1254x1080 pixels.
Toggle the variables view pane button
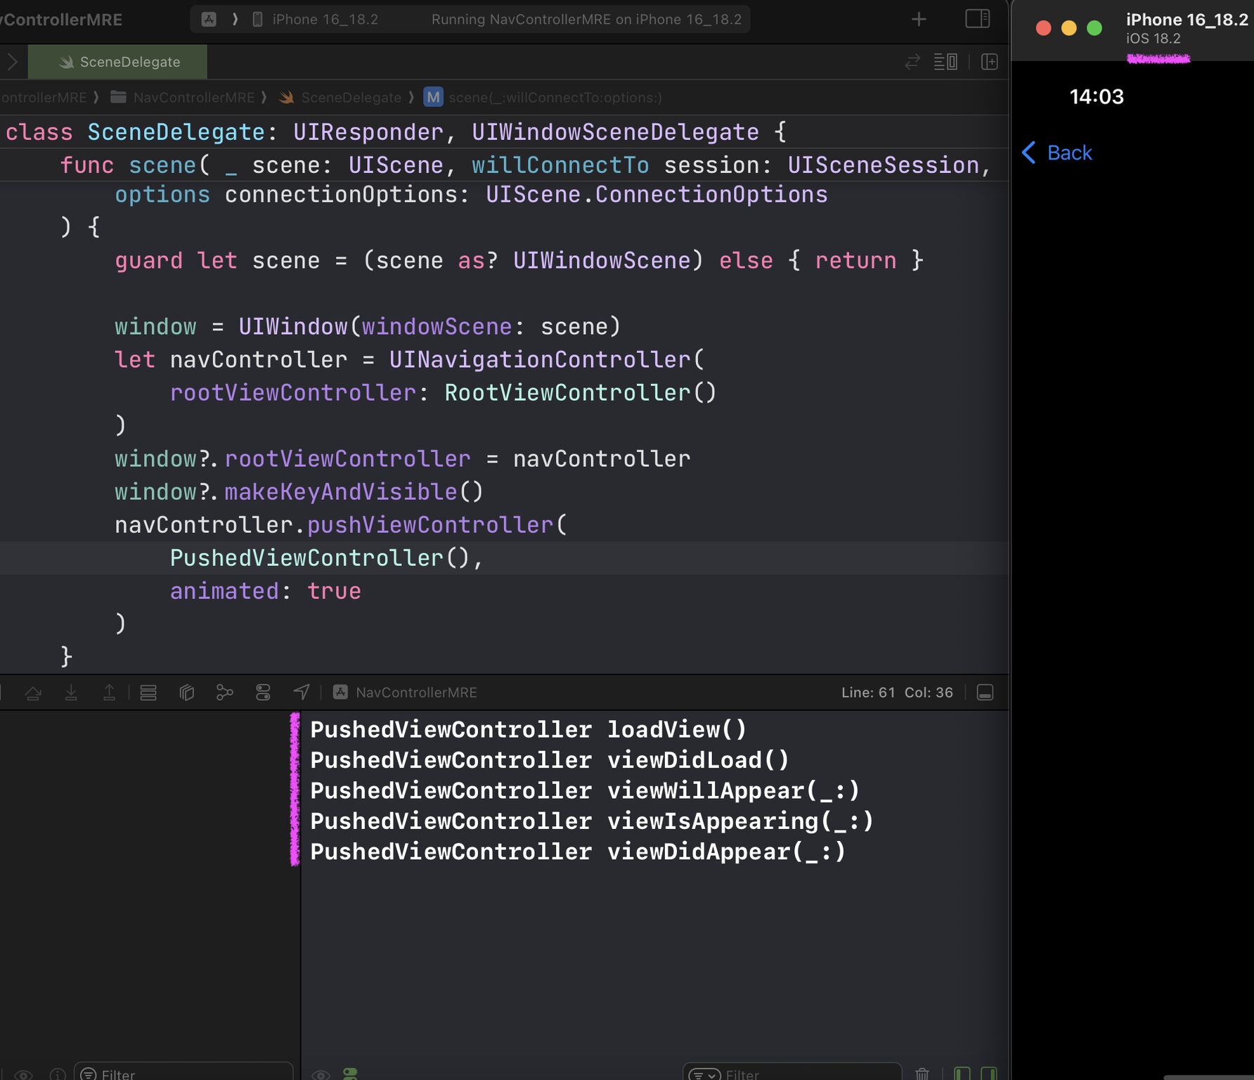point(962,1074)
